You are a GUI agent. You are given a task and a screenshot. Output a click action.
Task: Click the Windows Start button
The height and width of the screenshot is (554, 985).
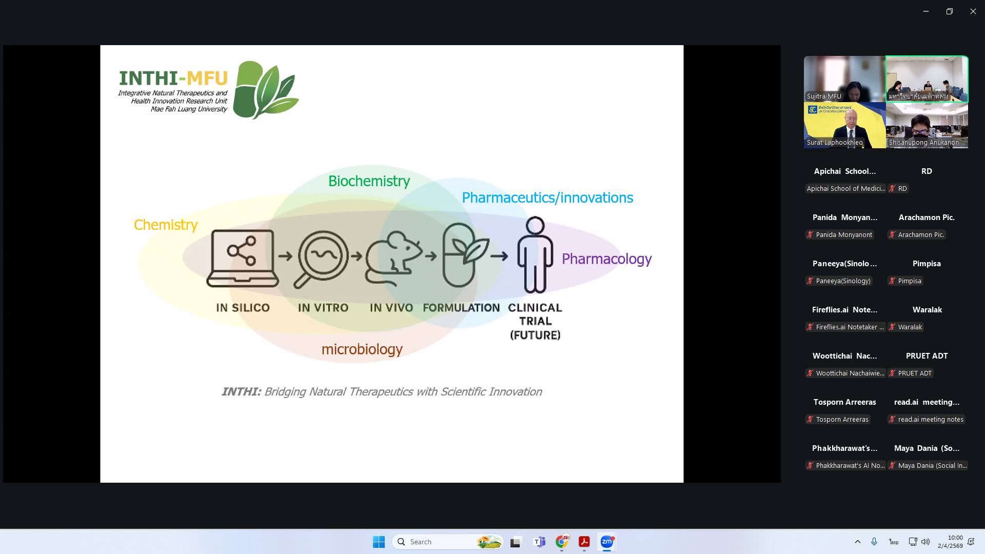(379, 542)
